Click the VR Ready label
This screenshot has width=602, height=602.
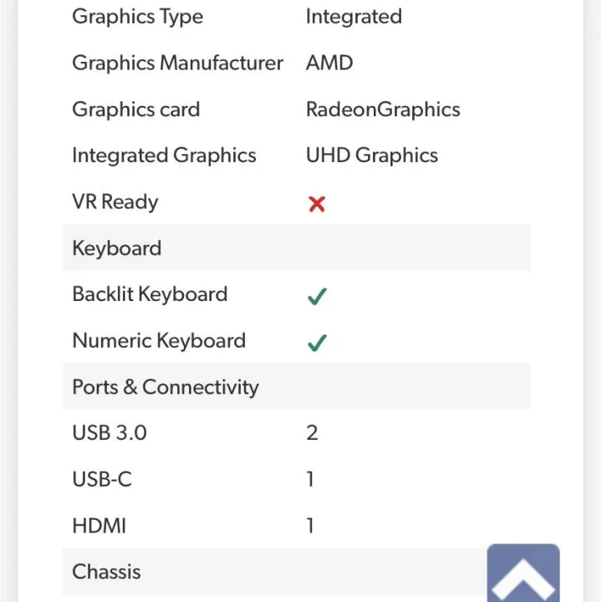(x=115, y=202)
